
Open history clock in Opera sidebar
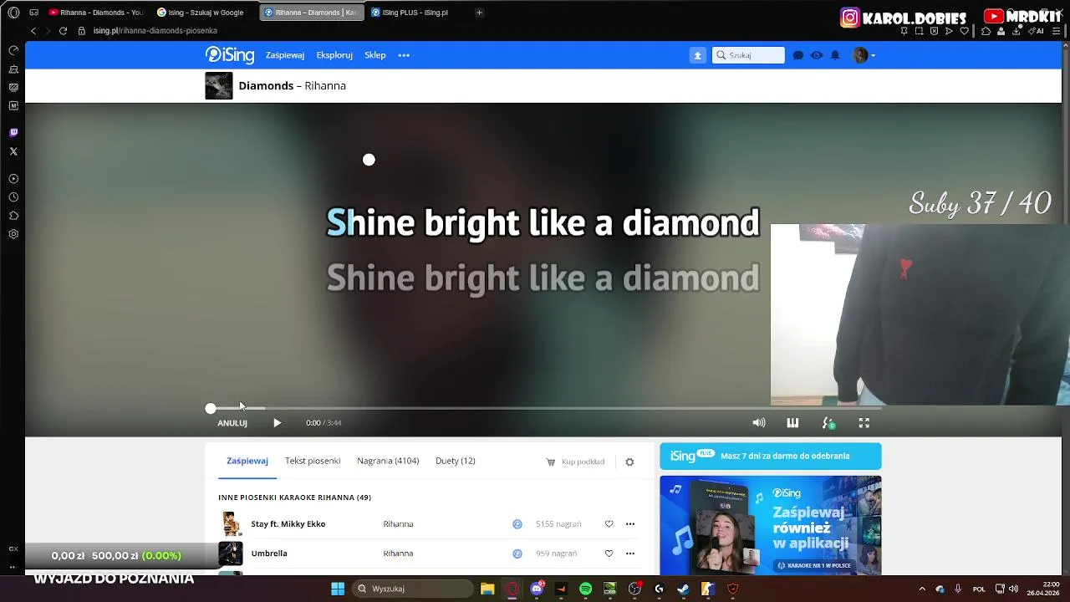(x=13, y=197)
